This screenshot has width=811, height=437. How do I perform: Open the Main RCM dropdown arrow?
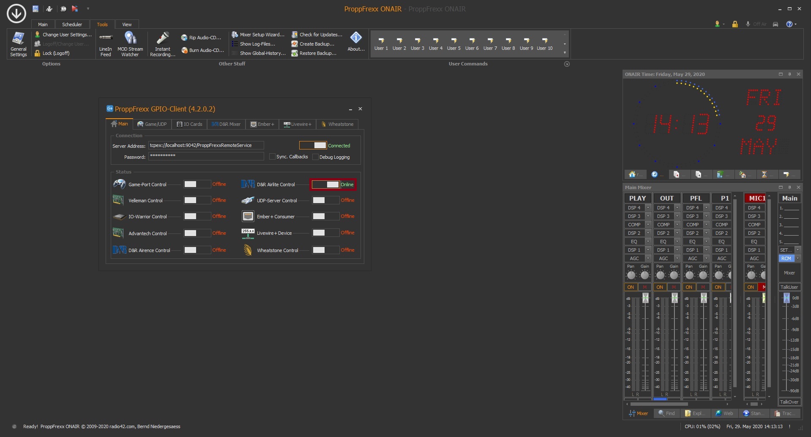coord(797,258)
